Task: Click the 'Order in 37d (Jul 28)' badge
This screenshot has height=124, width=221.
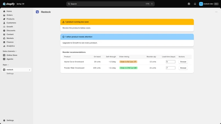Action: pos(128,68)
